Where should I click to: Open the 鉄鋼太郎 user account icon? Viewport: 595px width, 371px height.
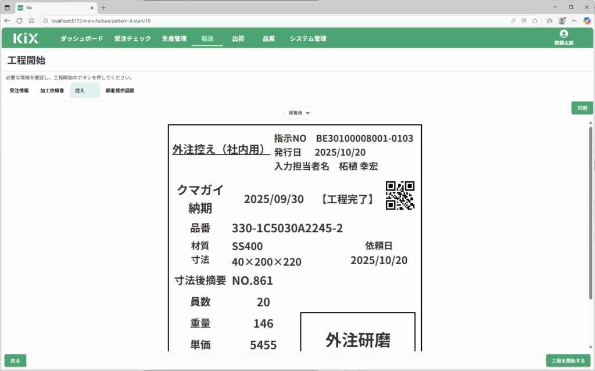(x=563, y=34)
